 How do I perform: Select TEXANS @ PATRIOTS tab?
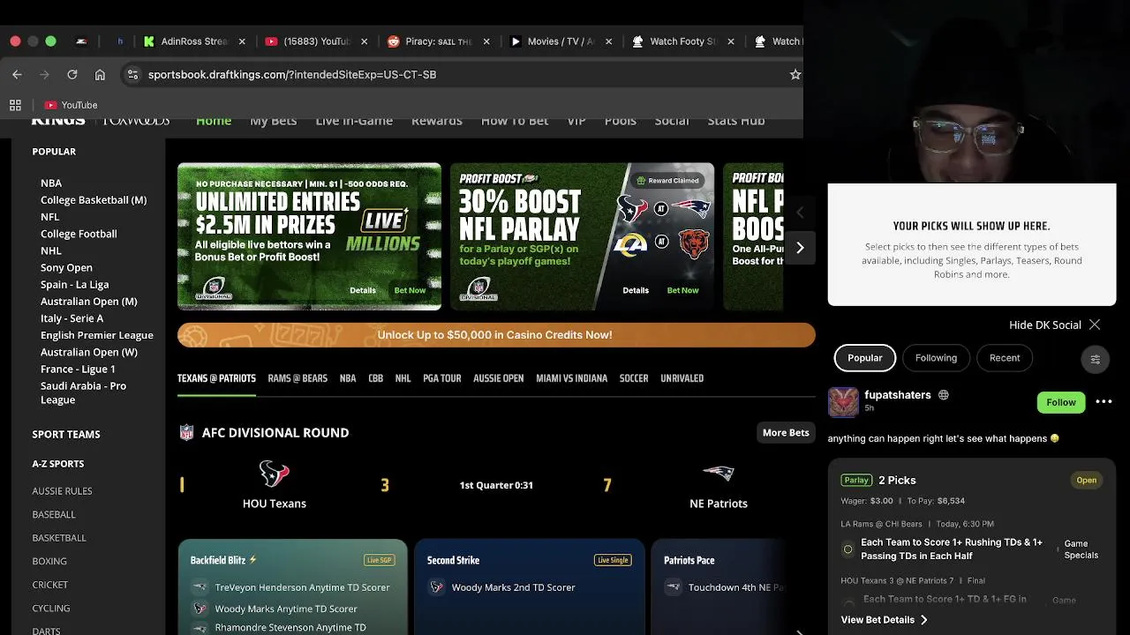[216, 378]
